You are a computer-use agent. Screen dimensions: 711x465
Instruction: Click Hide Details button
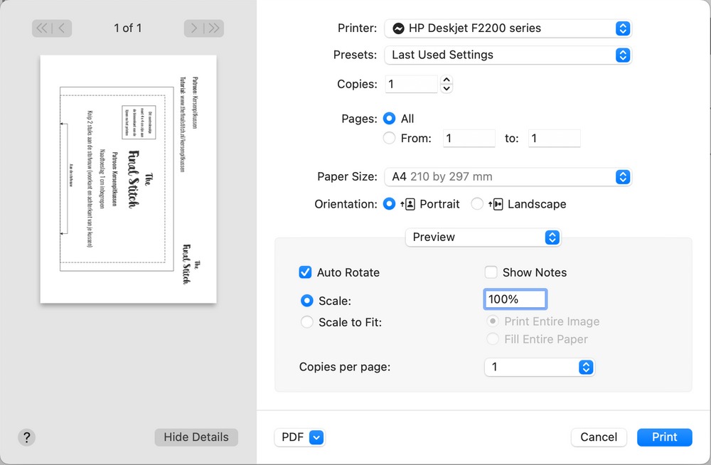tap(196, 437)
